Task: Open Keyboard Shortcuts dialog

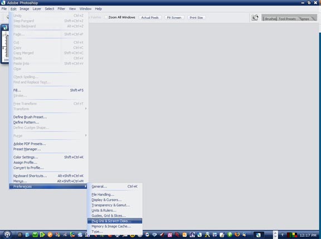Action: tap(48, 176)
